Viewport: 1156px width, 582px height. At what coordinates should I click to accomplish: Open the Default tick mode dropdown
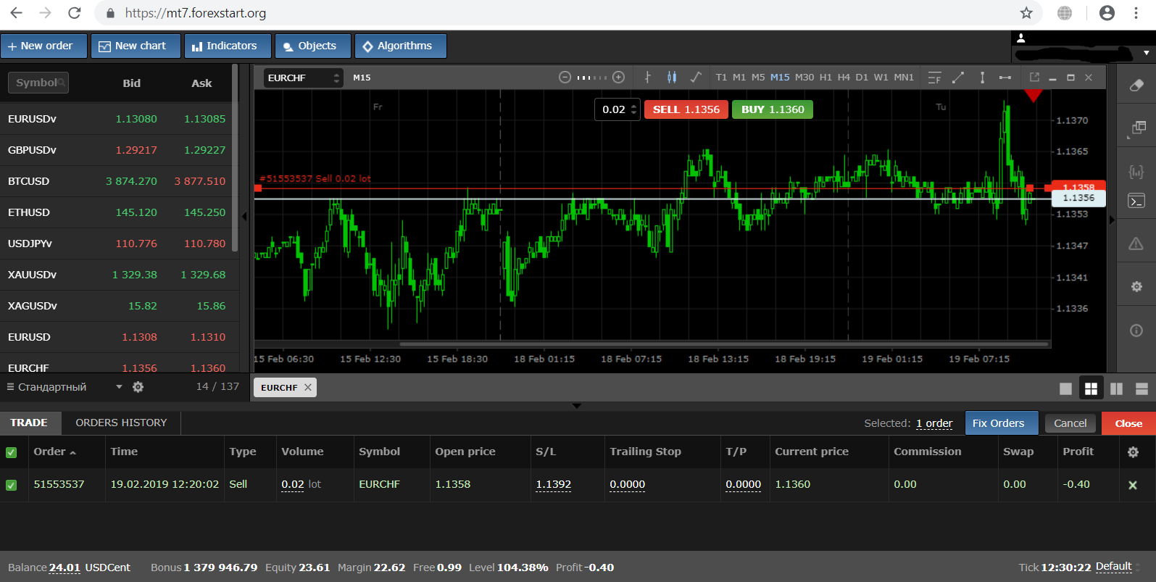click(1118, 567)
